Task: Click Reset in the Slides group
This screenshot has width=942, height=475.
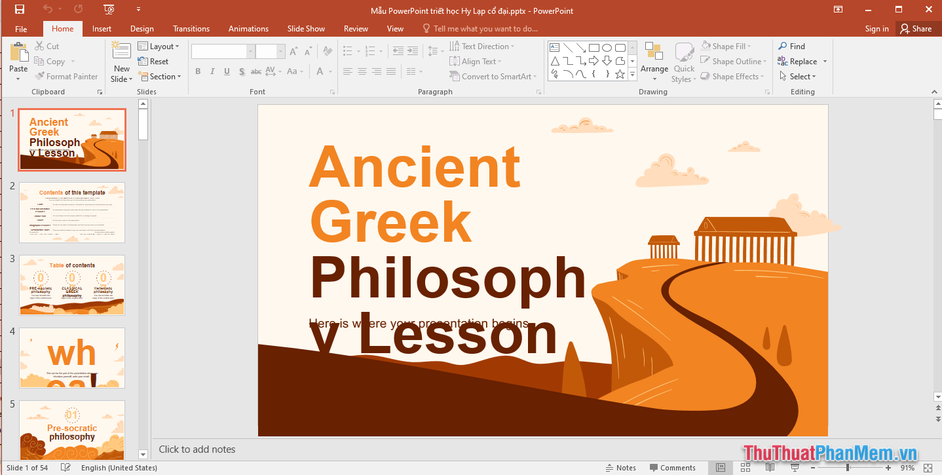Action: point(153,61)
